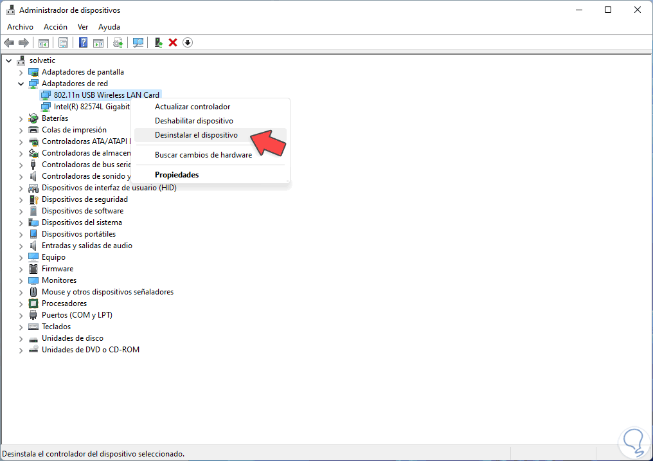Image resolution: width=653 pixels, height=461 pixels.
Task: Open Properties via the toolbar sheet icon
Action: point(63,42)
